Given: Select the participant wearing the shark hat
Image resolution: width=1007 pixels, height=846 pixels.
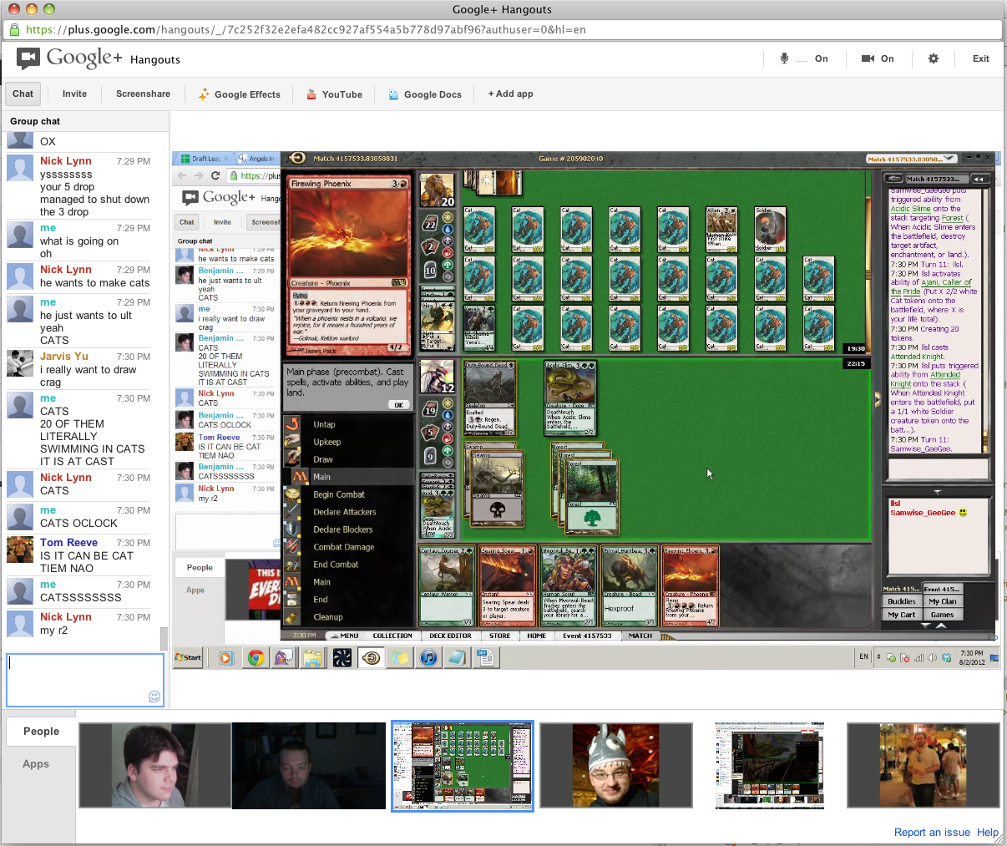Looking at the screenshot, I should tap(616, 766).
